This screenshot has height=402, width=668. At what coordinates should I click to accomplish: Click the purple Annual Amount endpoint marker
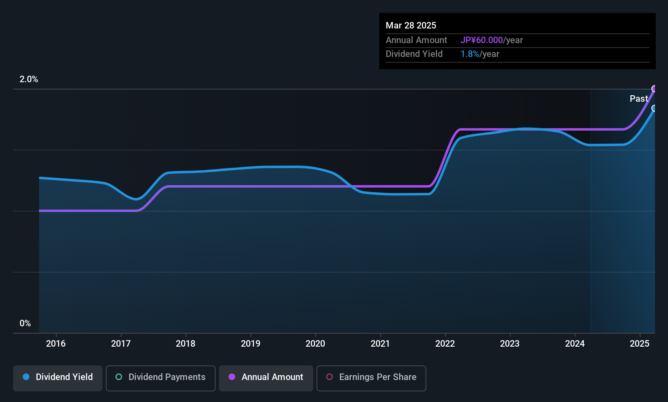[x=655, y=89]
